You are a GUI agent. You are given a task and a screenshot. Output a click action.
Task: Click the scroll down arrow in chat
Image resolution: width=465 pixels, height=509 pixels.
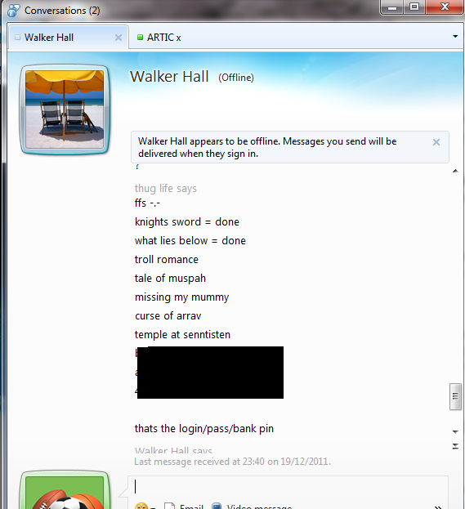tap(455, 431)
